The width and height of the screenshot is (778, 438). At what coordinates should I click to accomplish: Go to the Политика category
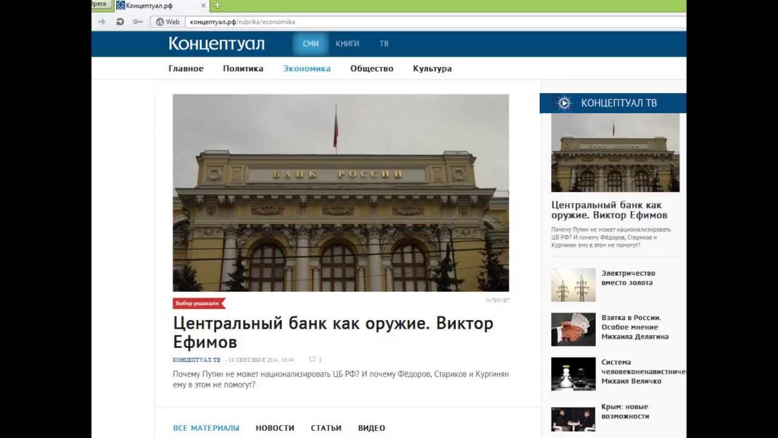pyautogui.click(x=243, y=69)
